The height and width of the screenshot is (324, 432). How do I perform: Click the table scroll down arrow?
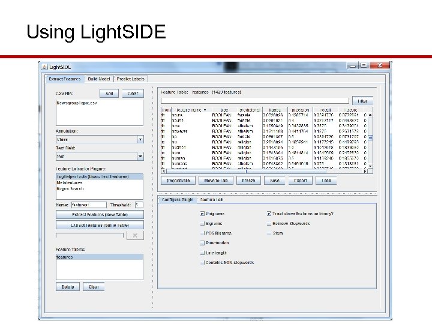point(370,166)
